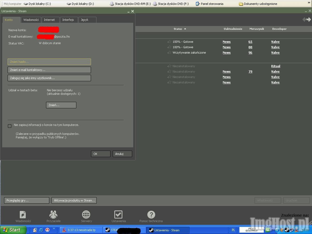Open News link in Wczytywanie zakończone row

(x=227, y=53)
